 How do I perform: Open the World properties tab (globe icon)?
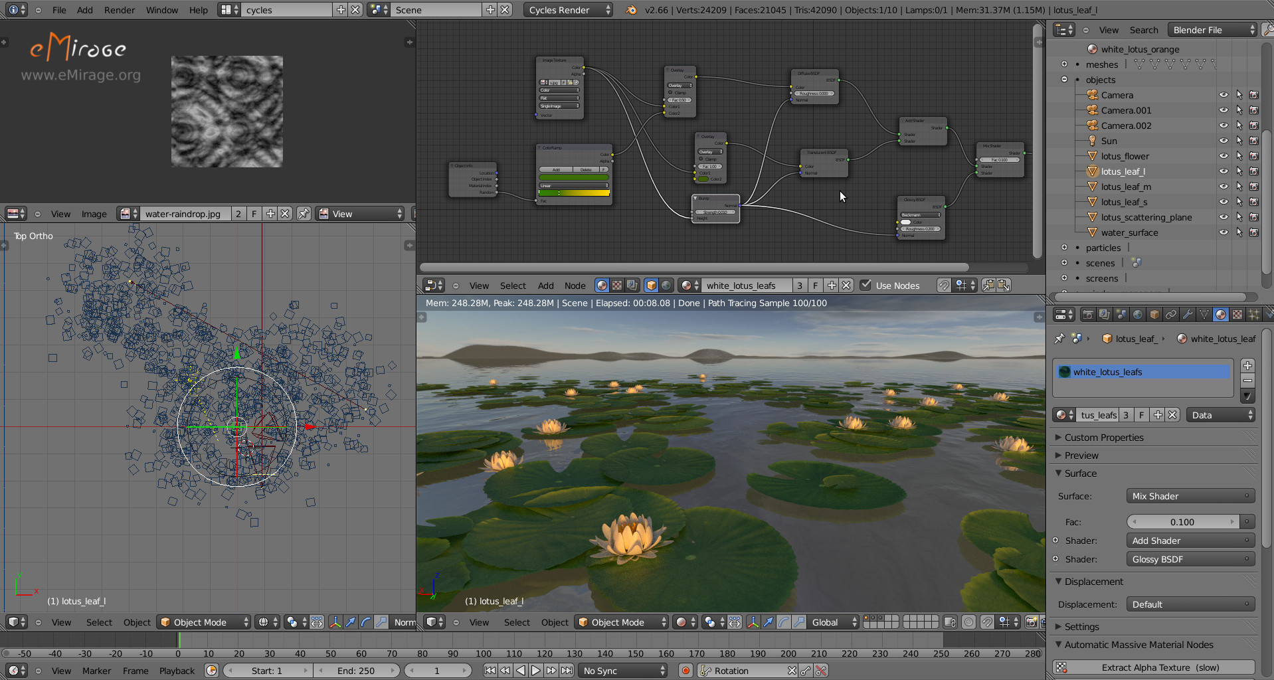tap(1137, 314)
